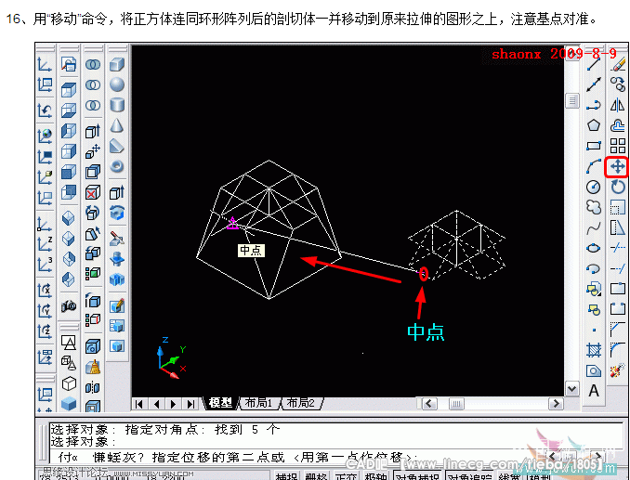
Task: Select the Scale tool
Action: (618, 207)
